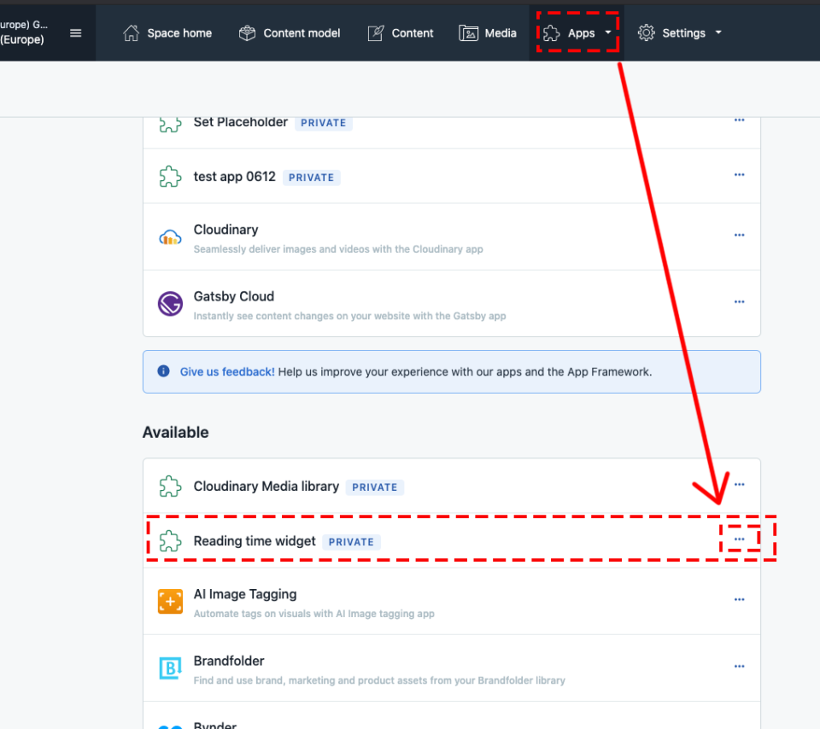Click the Brandfolder description text
The height and width of the screenshot is (729, 820).
pyautogui.click(x=379, y=680)
